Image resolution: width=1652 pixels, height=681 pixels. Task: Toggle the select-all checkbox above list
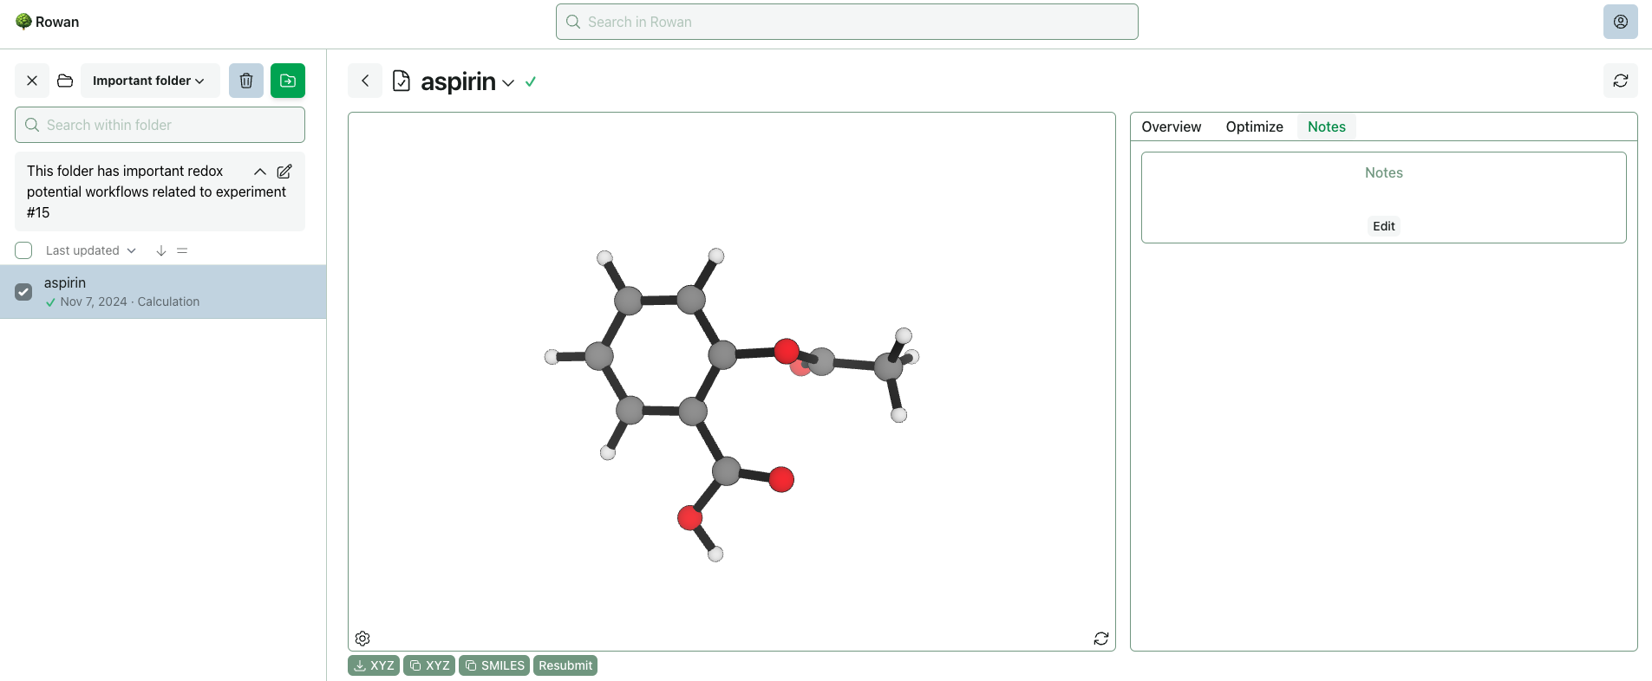tap(23, 250)
